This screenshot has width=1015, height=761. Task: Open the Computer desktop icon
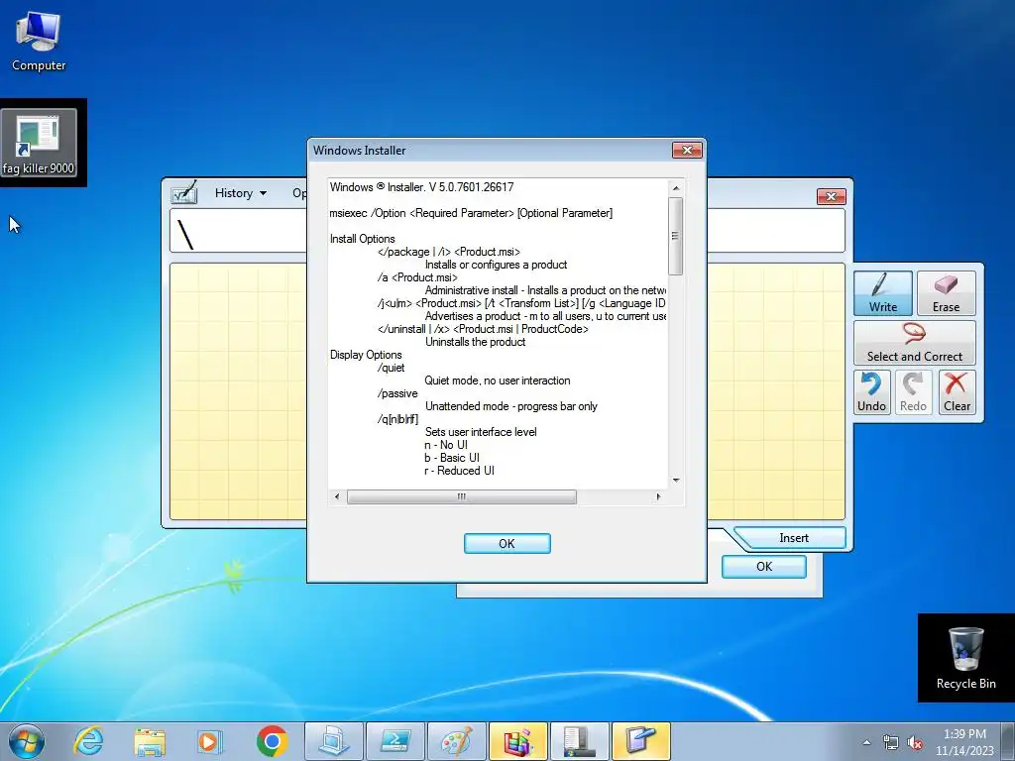[39, 42]
